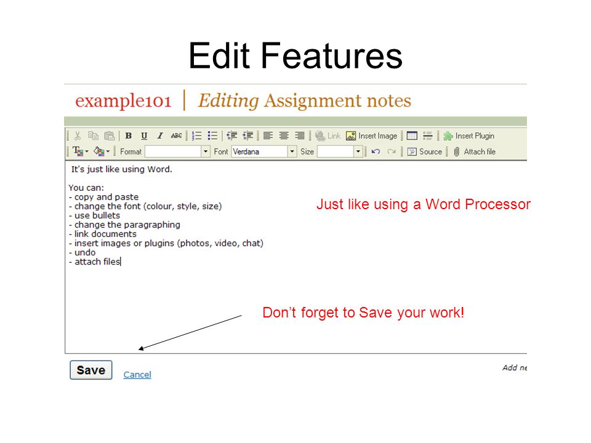
Task: Insert a horizontal line
Action: pyautogui.click(x=427, y=135)
